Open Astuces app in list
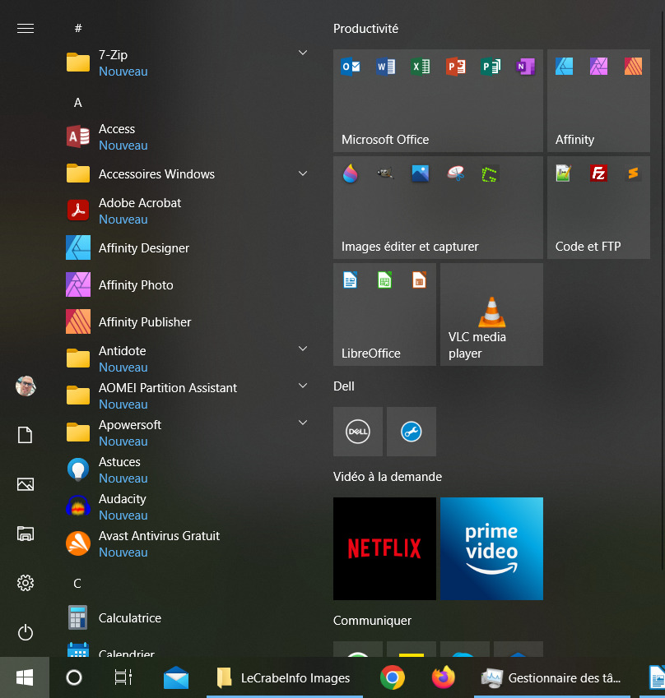 tap(187, 469)
